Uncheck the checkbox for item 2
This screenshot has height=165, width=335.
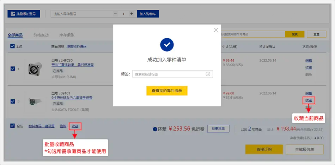(13, 102)
